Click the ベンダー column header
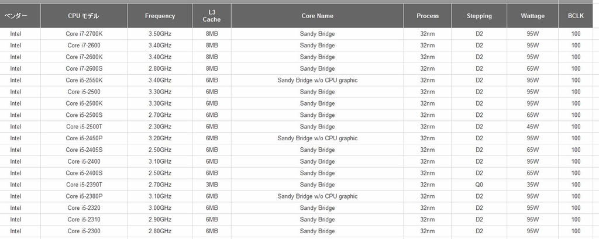 (x=16, y=16)
